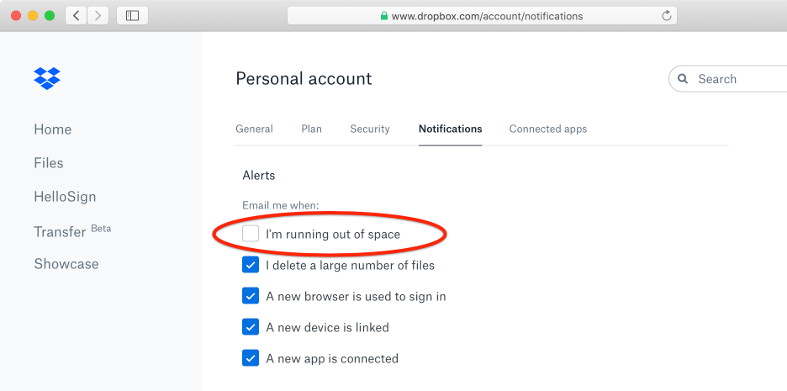Go to the Security tab
The width and height of the screenshot is (787, 391).
370,129
